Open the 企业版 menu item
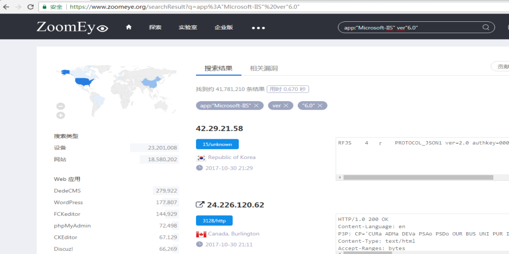Image resolution: width=509 pixels, height=254 pixels. (x=223, y=27)
